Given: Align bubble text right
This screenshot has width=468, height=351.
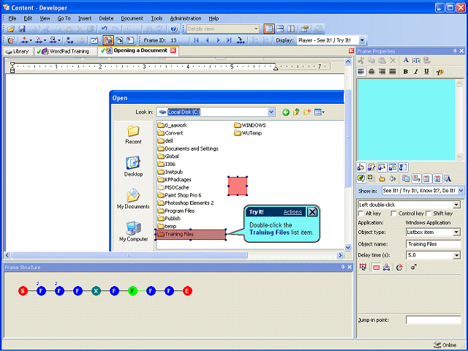Looking at the screenshot, I should tap(382, 72).
